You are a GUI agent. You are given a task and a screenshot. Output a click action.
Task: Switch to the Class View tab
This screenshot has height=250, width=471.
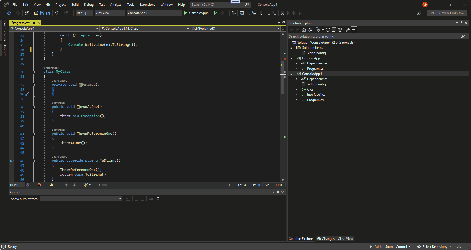345,239
